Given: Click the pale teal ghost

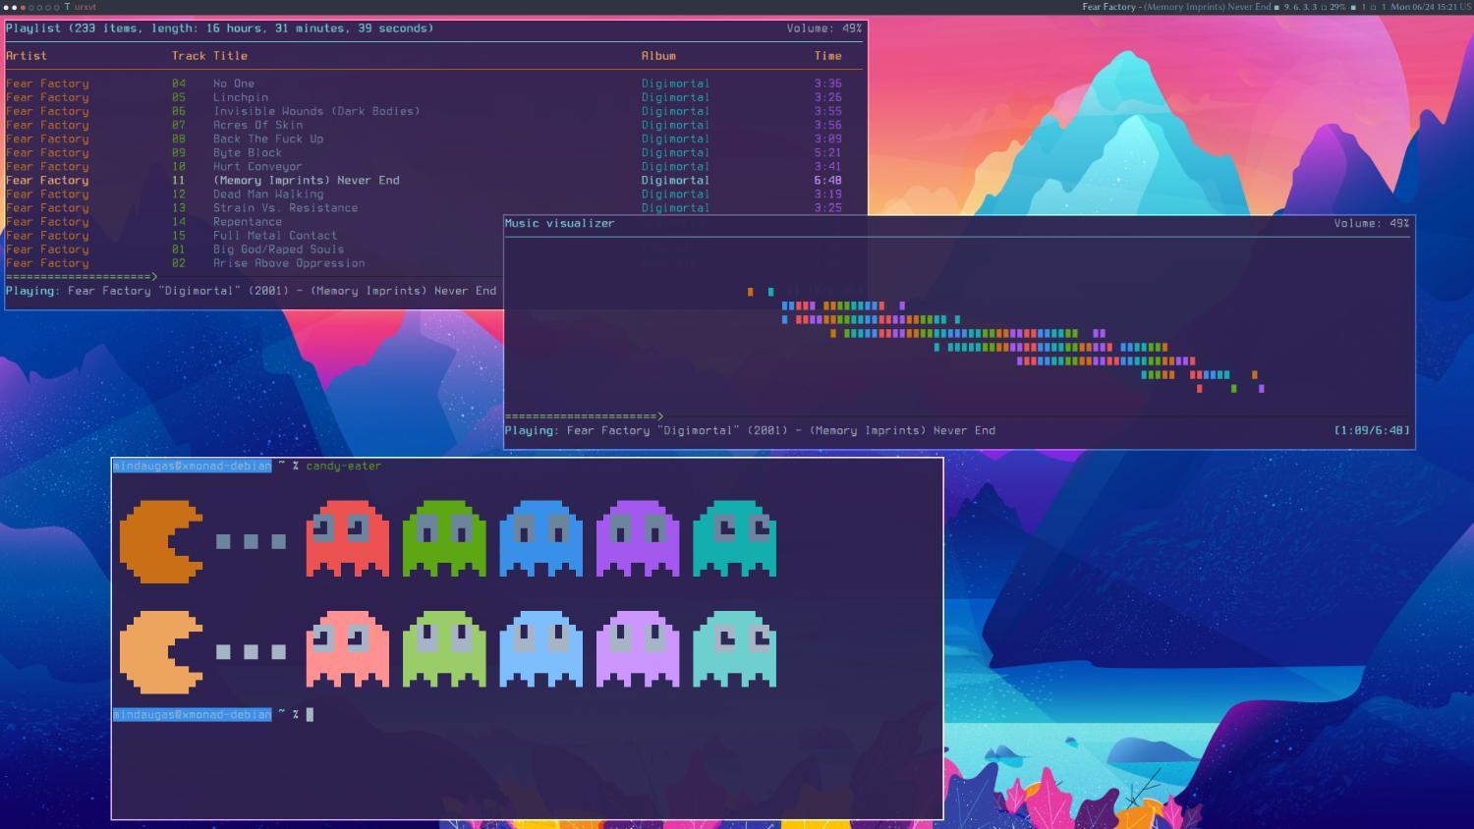Looking at the screenshot, I should pos(735,649).
